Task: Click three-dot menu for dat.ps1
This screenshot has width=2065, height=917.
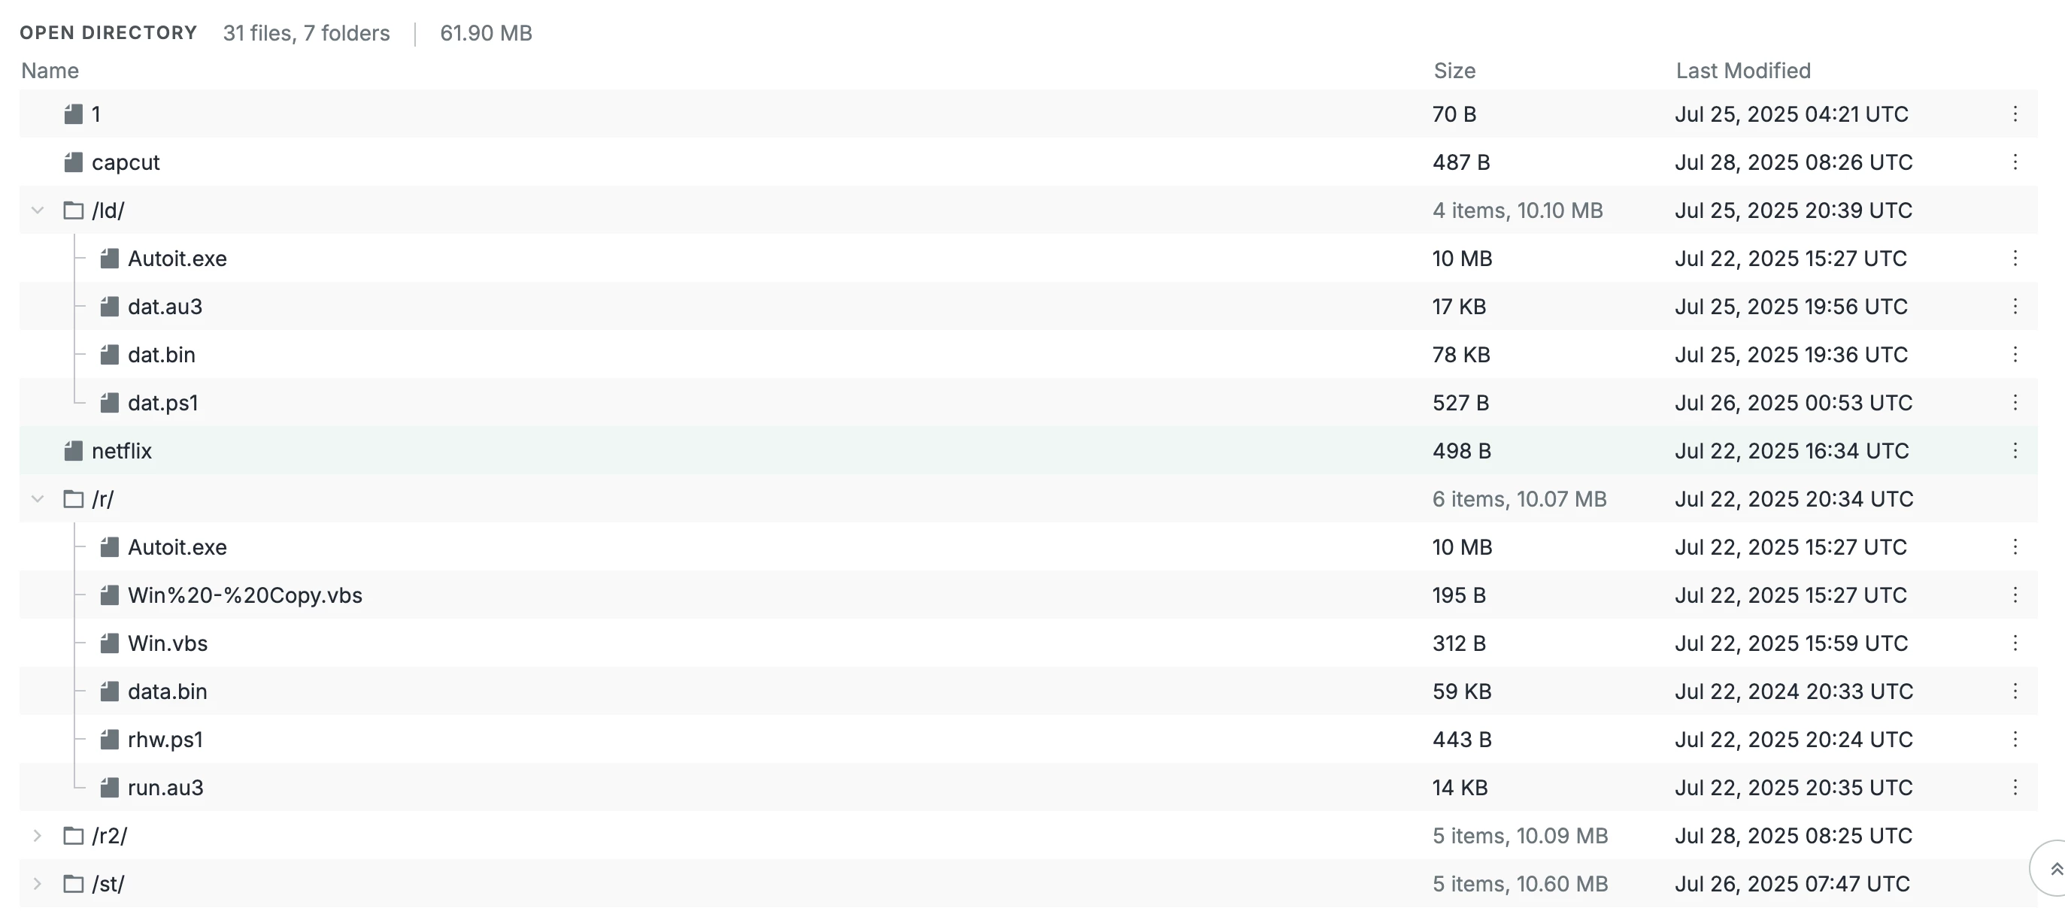Action: tap(2015, 402)
